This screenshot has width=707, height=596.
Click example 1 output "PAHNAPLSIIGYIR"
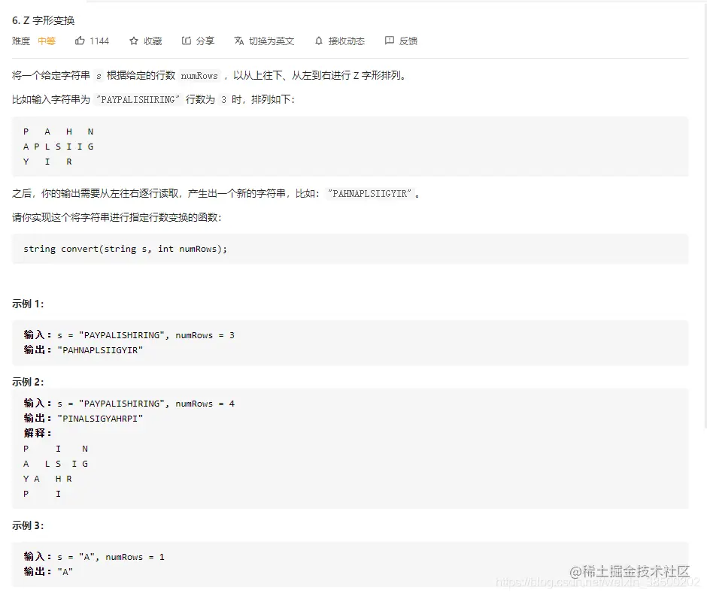click(x=100, y=350)
